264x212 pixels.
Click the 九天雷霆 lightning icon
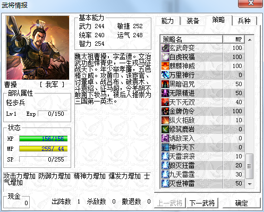click(x=165, y=174)
